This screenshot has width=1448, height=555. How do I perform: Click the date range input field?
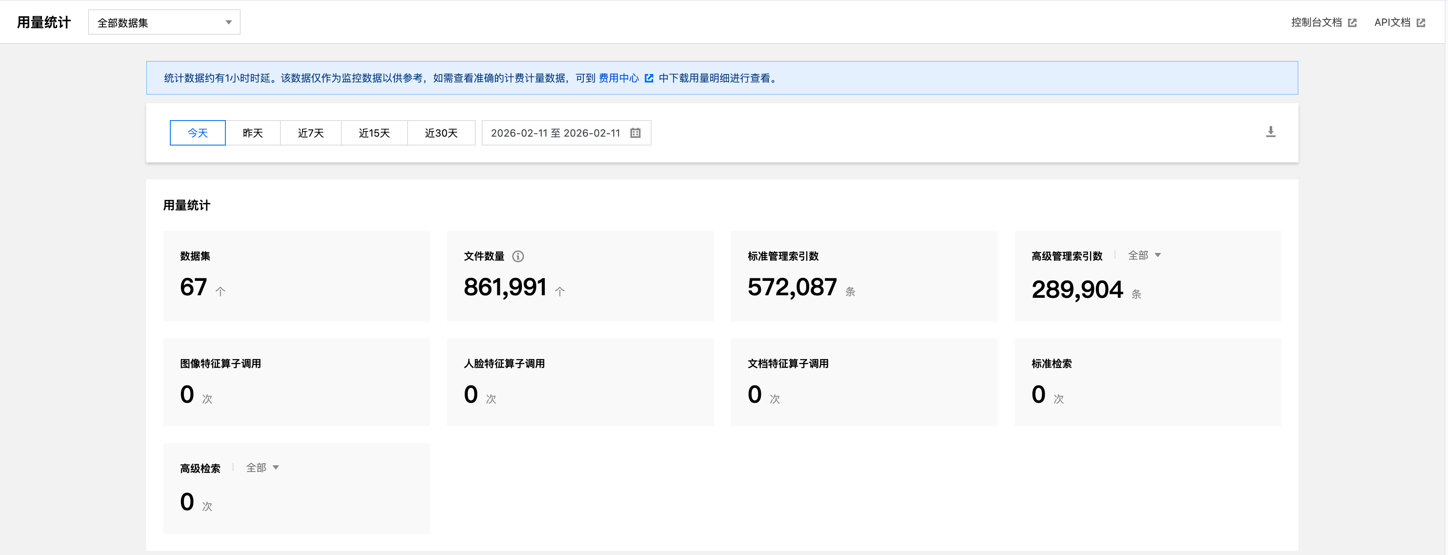(x=555, y=133)
